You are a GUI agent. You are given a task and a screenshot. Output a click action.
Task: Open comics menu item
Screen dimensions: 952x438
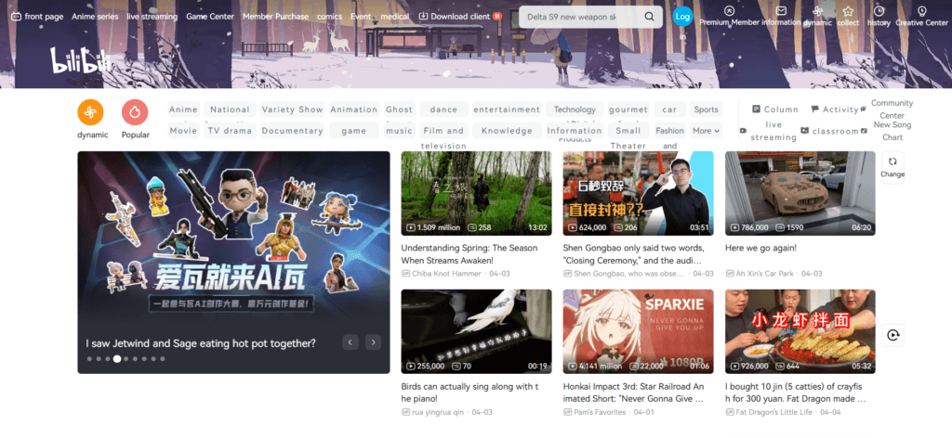pos(330,17)
